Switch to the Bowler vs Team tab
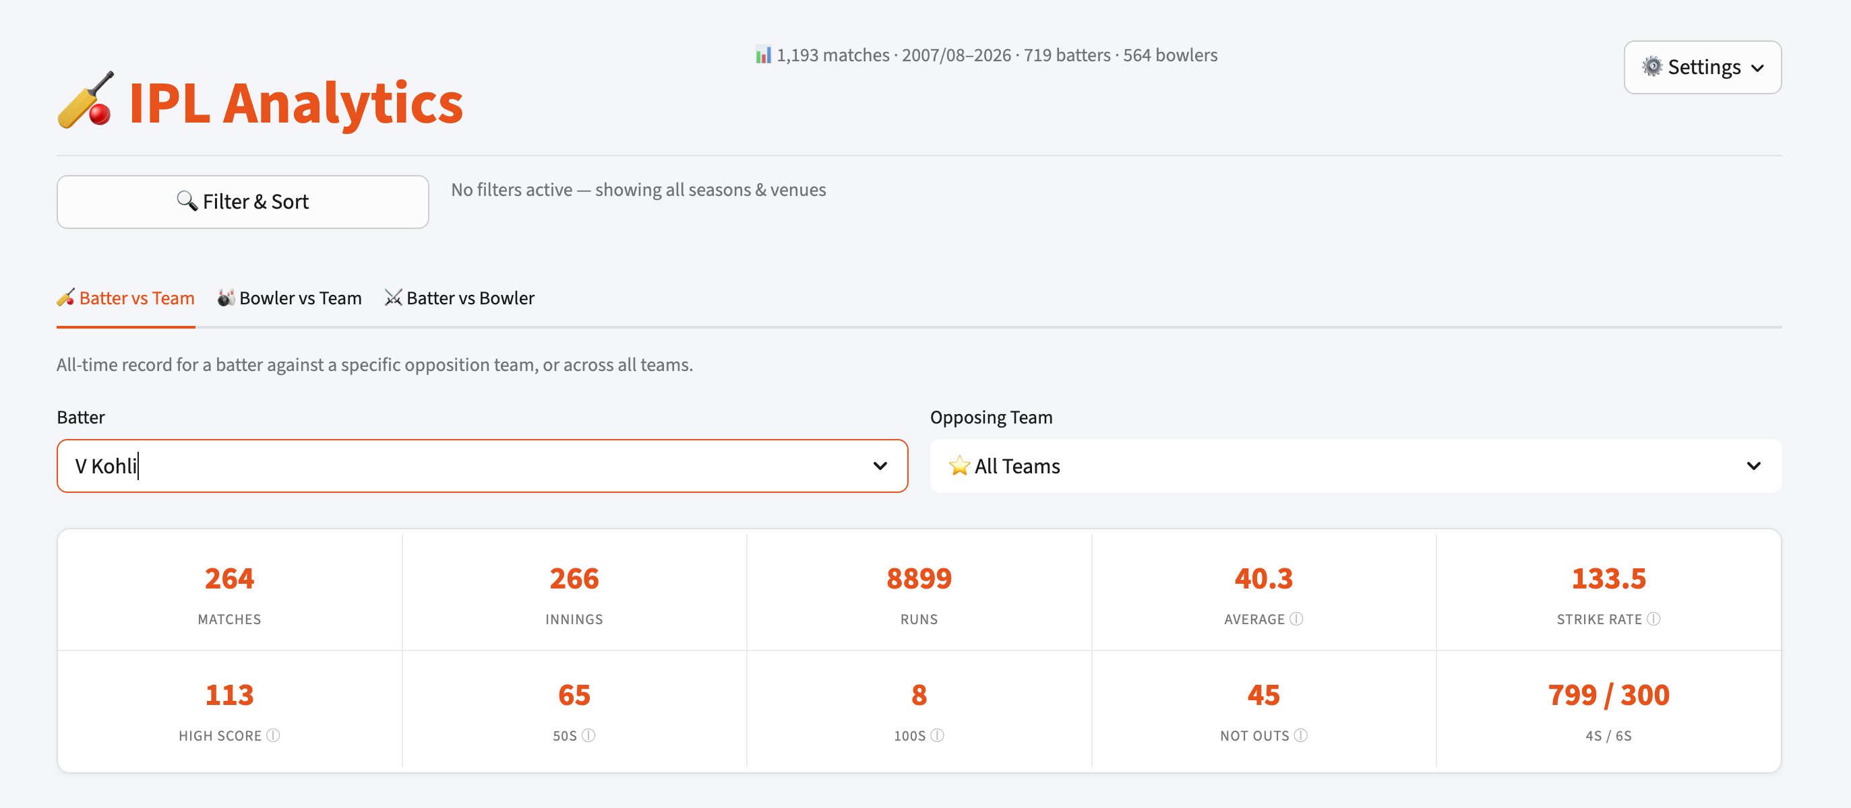Viewport: 1851px width, 808px height. tap(290, 297)
